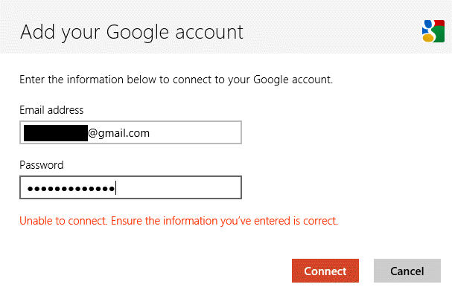
Task: Cancel adding the Google account
Action: (x=407, y=271)
